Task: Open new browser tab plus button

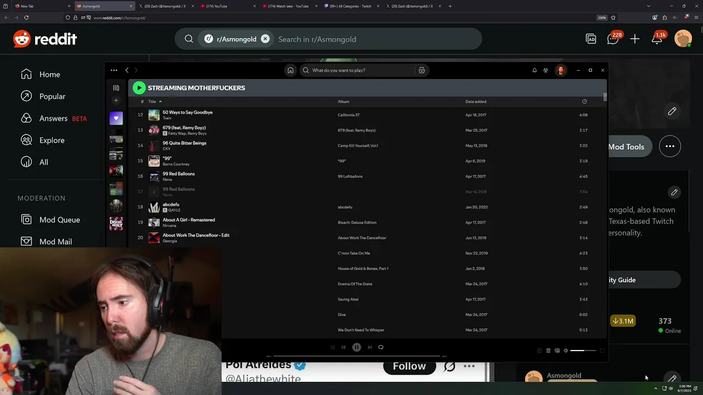Action: (450, 6)
